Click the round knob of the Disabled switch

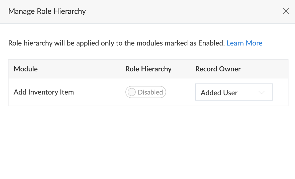click(131, 92)
